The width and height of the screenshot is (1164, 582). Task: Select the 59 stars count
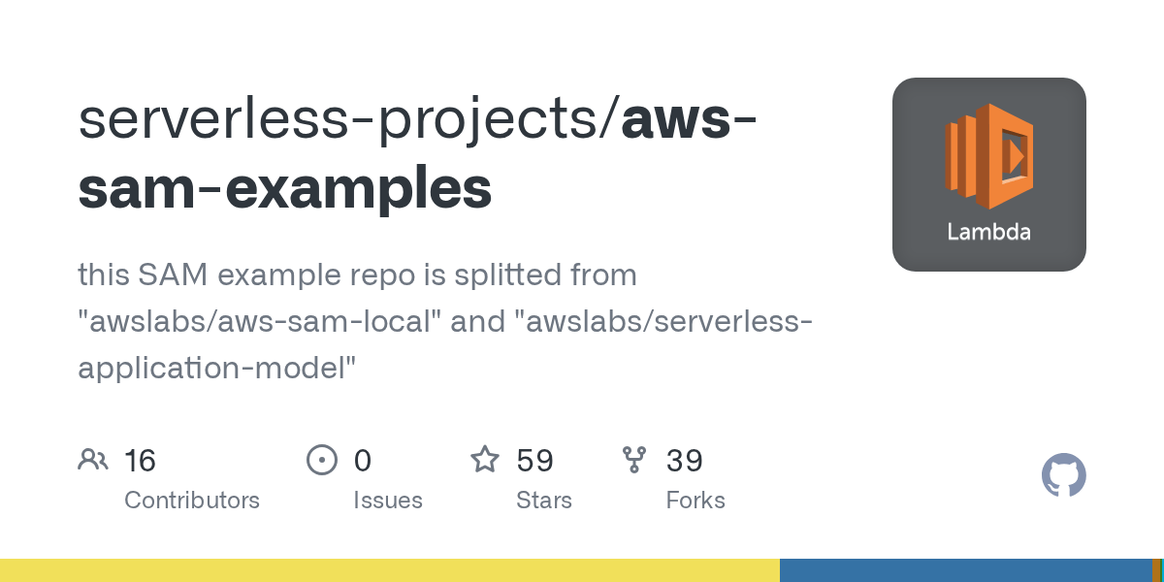(x=534, y=460)
